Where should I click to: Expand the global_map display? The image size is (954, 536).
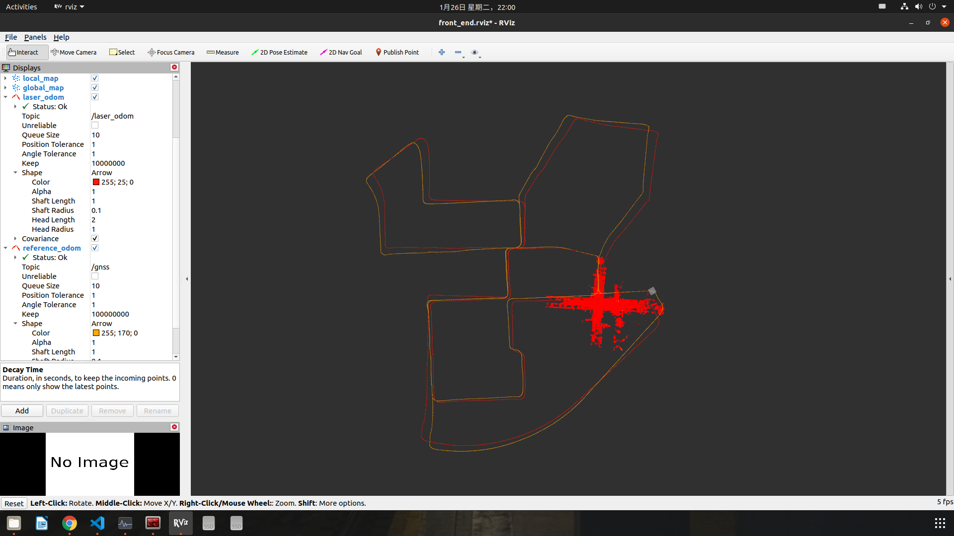[5, 87]
